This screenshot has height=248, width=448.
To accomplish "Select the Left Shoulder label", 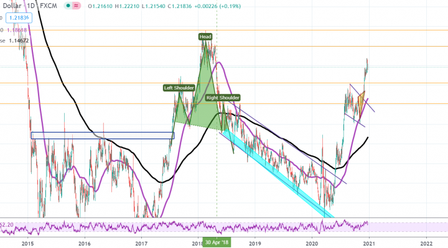I will (x=179, y=88).
